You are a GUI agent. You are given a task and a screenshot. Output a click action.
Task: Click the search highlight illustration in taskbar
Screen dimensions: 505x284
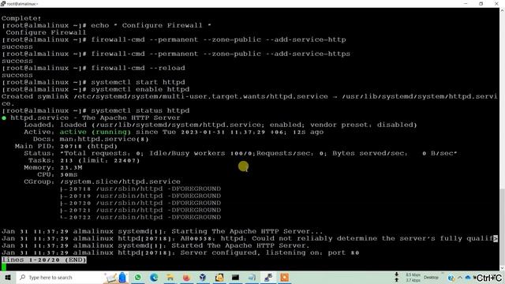click(x=116, y=277)
